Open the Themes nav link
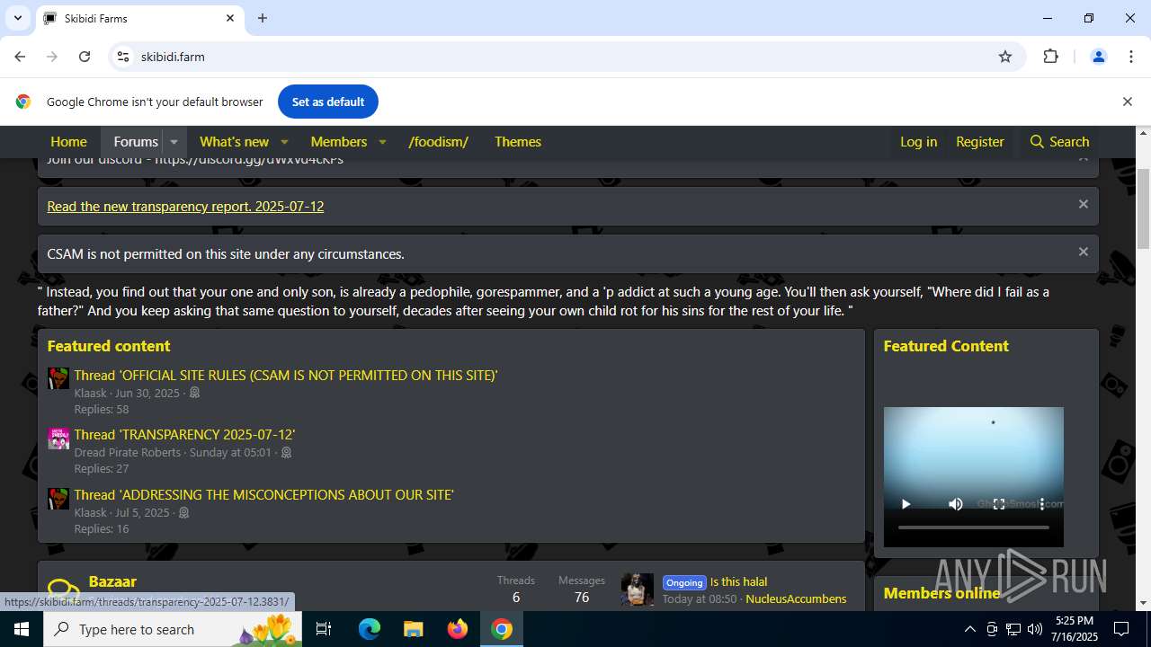Image resolution: width=1151 pixels, height=647 pixels. pos(518,141)
